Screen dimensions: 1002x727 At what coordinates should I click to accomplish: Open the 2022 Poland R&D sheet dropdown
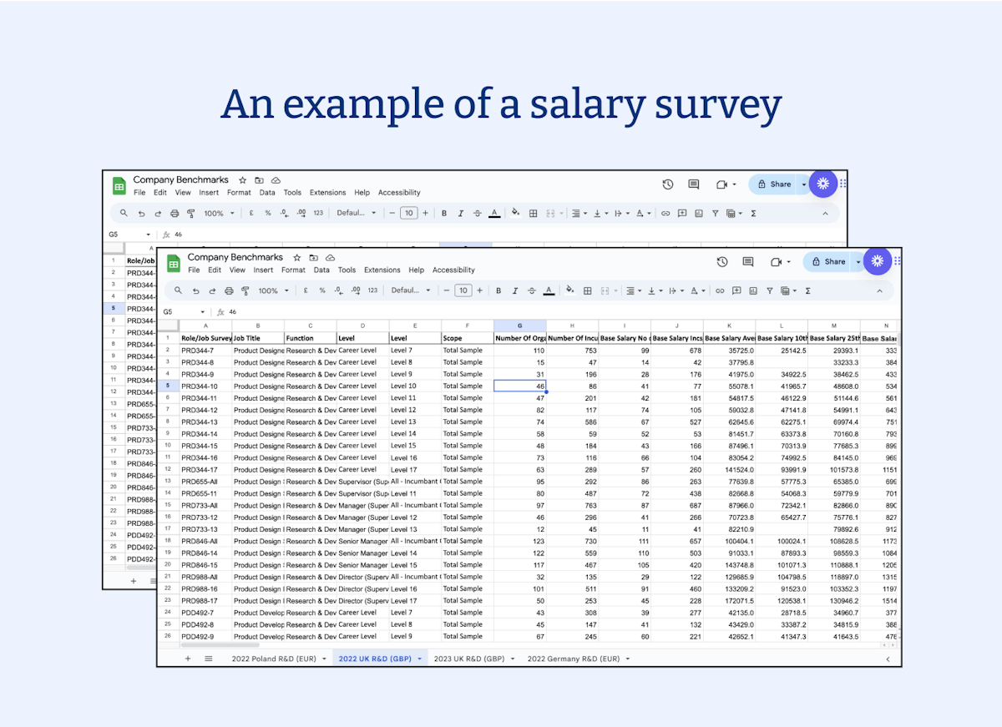(325, 658)
